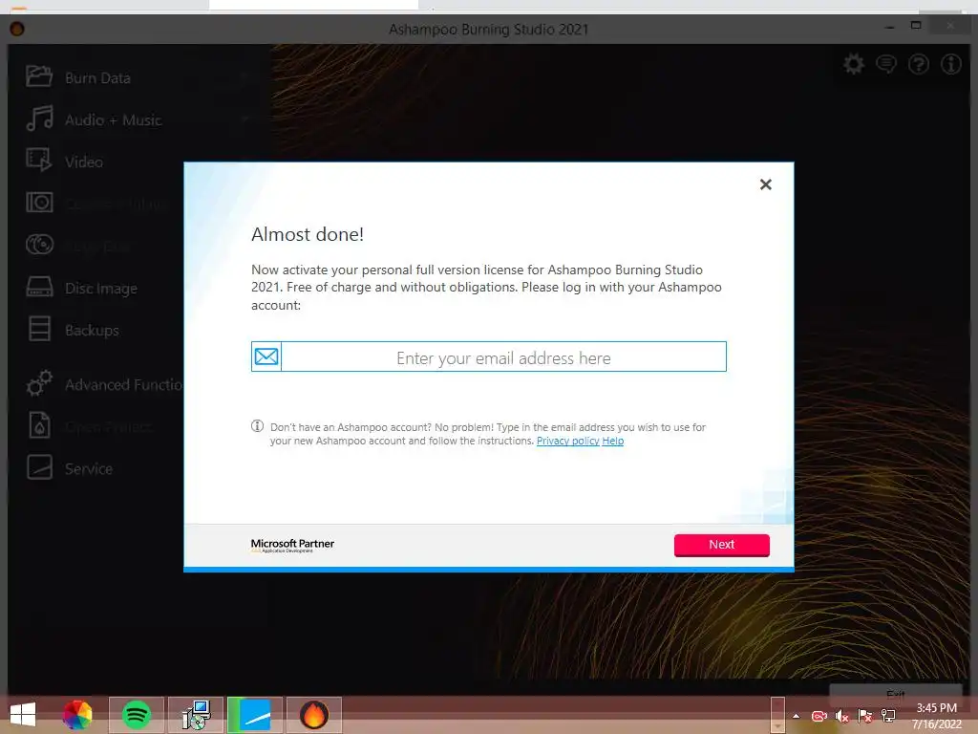This screenshot has width=978, height=734.
Task: Click the network tray icon
Action: pos(888,716)
